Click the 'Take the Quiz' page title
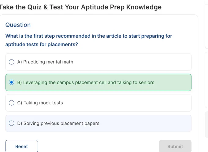 click(x=80, y=7)
